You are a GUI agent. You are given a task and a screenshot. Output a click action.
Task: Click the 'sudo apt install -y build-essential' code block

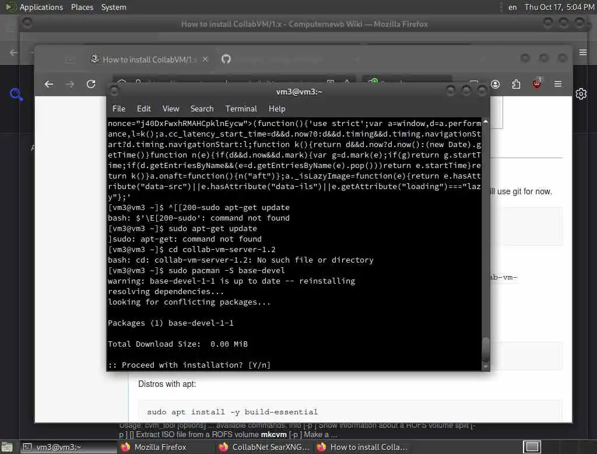(350, 411)
